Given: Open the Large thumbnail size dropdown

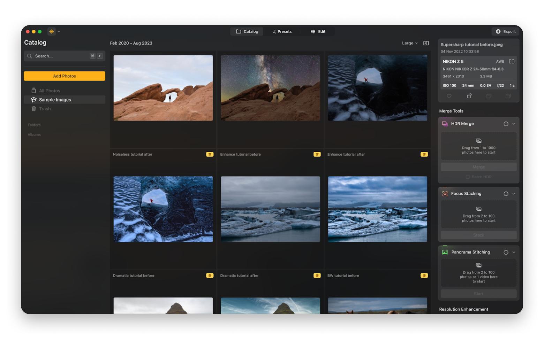Looking at the screenshot, I should click(409, 43).
